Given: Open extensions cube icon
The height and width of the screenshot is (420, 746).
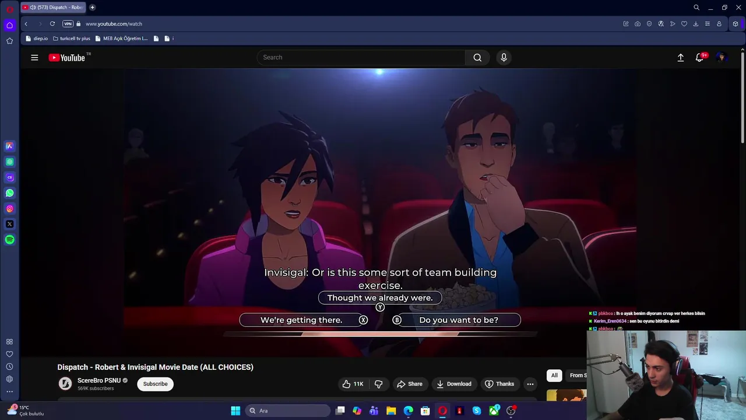Looking at the screenshot, I should point(736,24).
